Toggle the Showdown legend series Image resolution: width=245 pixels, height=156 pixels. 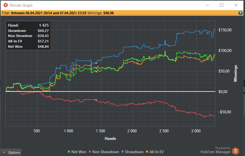[133, 152]
